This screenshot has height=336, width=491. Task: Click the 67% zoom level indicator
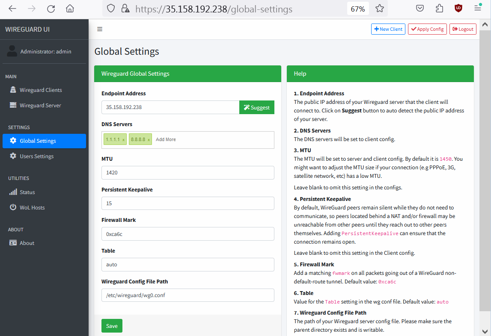pos(357,9)
